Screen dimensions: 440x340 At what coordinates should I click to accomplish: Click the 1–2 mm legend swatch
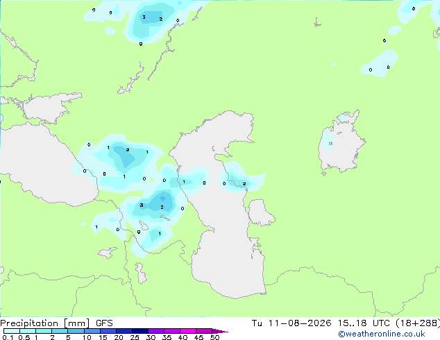coord(44,331)
